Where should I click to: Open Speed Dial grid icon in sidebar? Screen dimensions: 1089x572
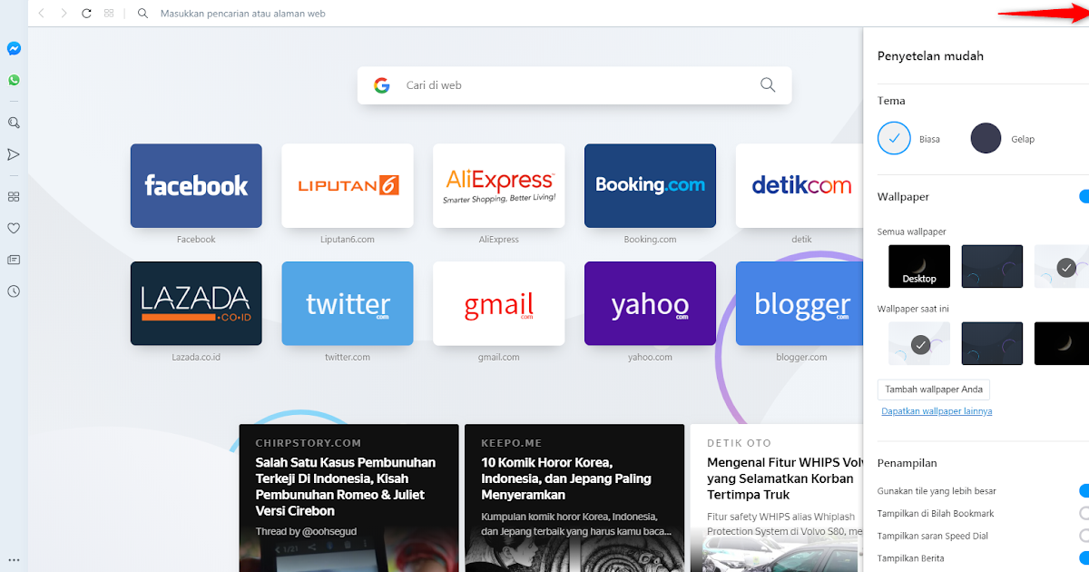(x=13, y=195)
